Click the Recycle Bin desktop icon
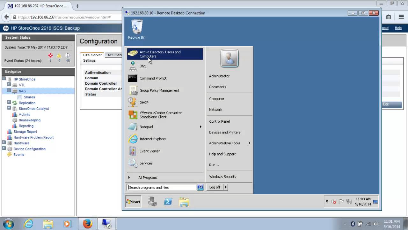Image resolution: width=408 pixels, height=230 pixels. point(137,29)
